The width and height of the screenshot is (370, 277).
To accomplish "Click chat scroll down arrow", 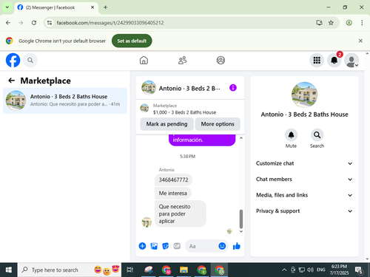I will [x=241, y=231].
